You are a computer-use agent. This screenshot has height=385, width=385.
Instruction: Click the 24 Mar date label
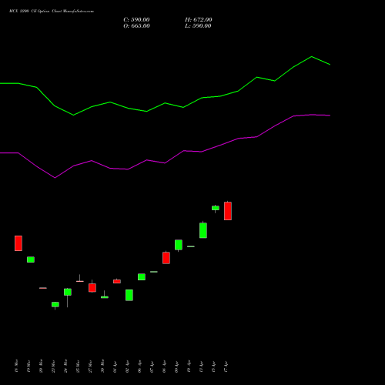click(65, 366)
